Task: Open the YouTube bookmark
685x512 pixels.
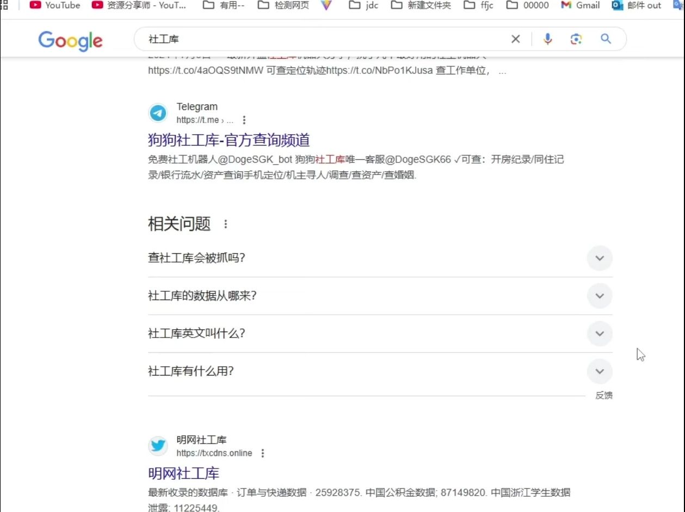Action: [54, 5]
